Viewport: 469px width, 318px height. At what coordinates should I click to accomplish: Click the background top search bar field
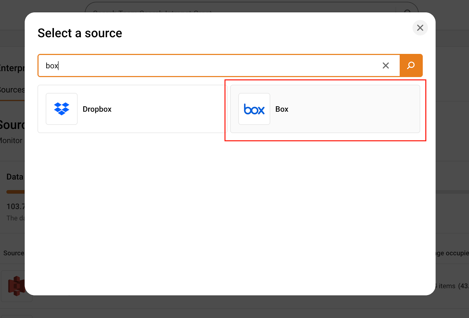click(x=235, y=8)
